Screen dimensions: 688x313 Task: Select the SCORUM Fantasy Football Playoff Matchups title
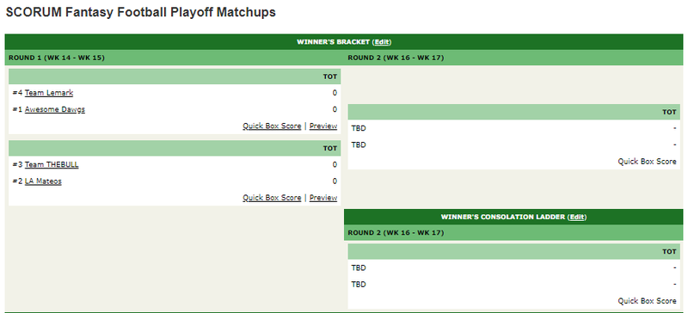tap(141, 12)
